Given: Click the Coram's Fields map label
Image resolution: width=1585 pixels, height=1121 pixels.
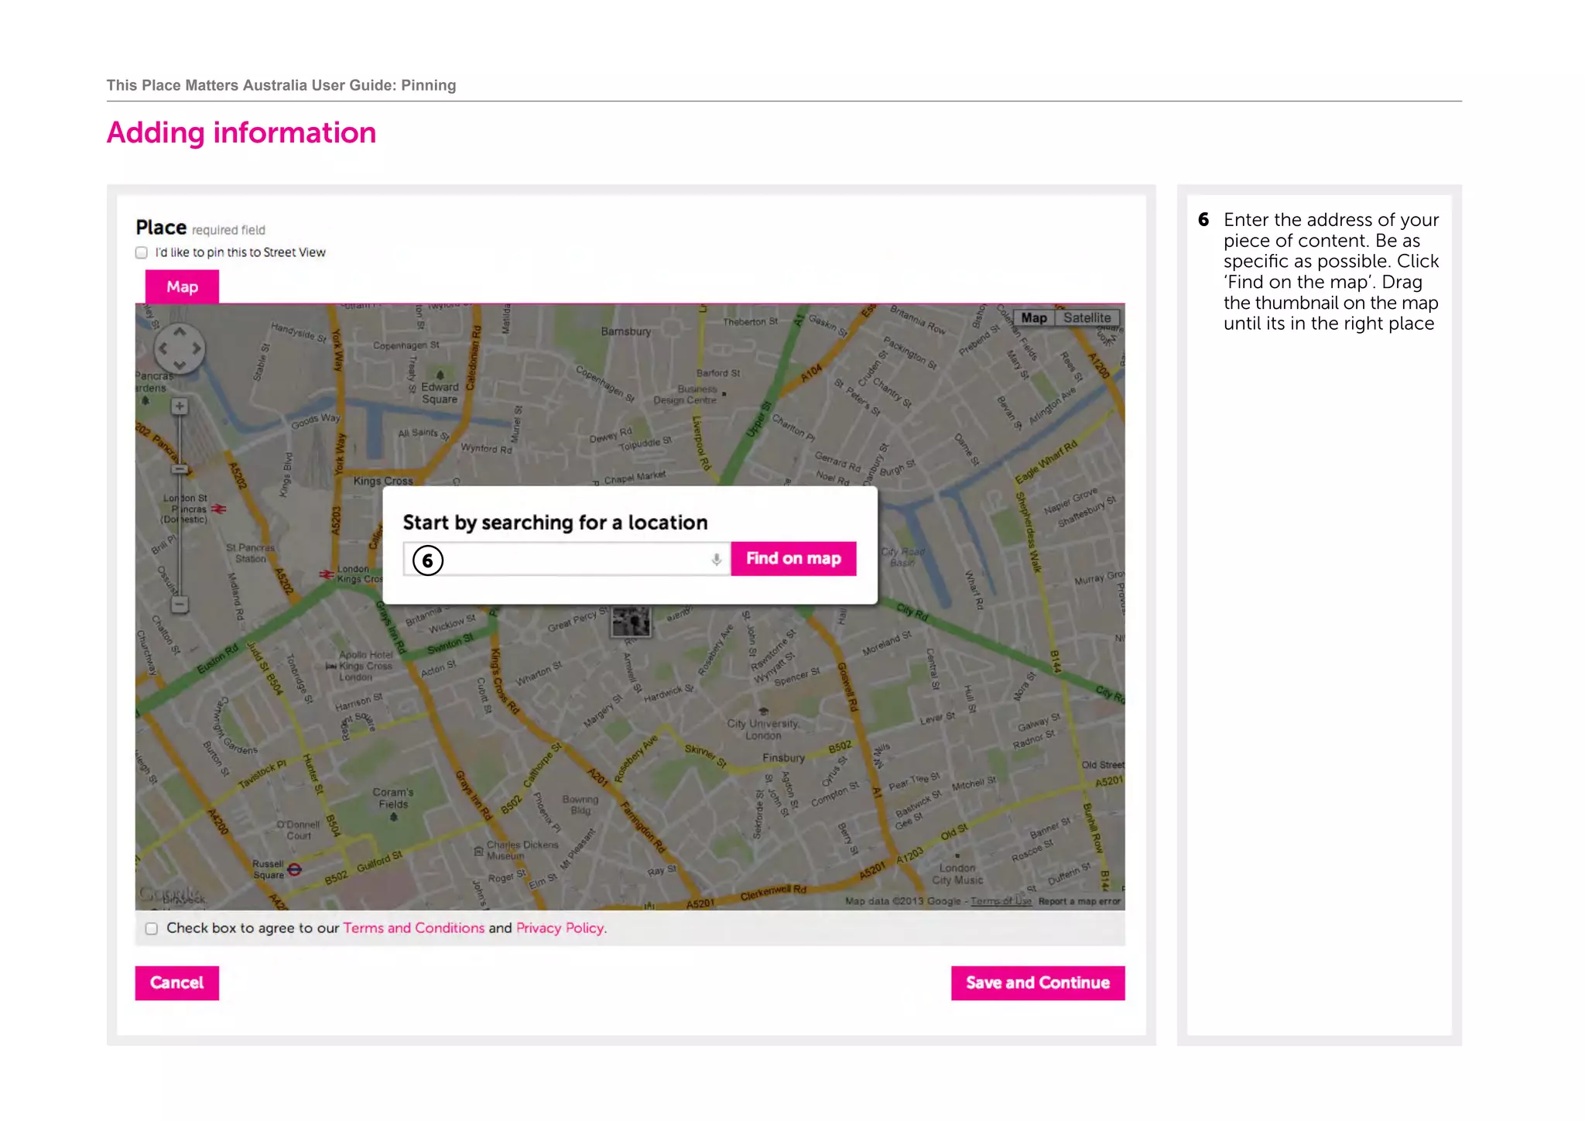Looking at the screenshot, I should point(393,798).
